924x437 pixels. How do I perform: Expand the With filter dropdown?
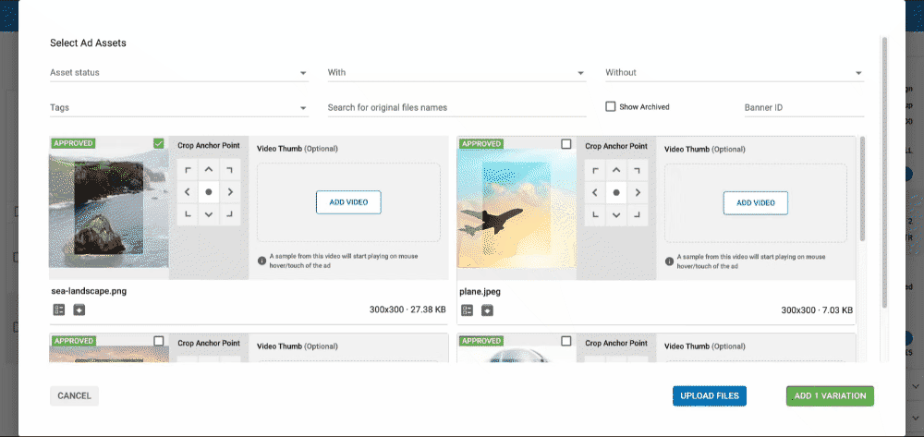[456, 73]
